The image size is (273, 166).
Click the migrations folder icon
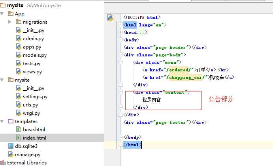point(19,22)
